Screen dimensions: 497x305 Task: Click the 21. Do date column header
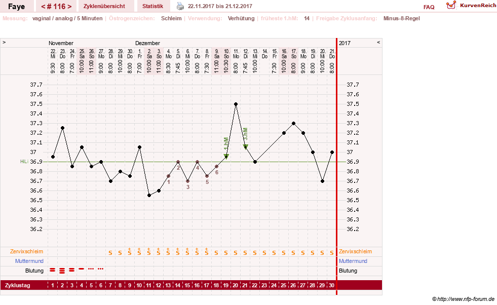coord(332,54)
